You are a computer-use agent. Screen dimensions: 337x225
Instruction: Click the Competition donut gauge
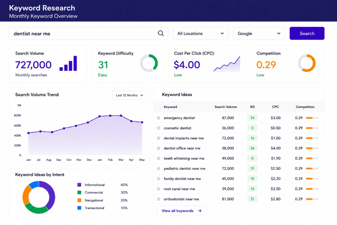307,63
